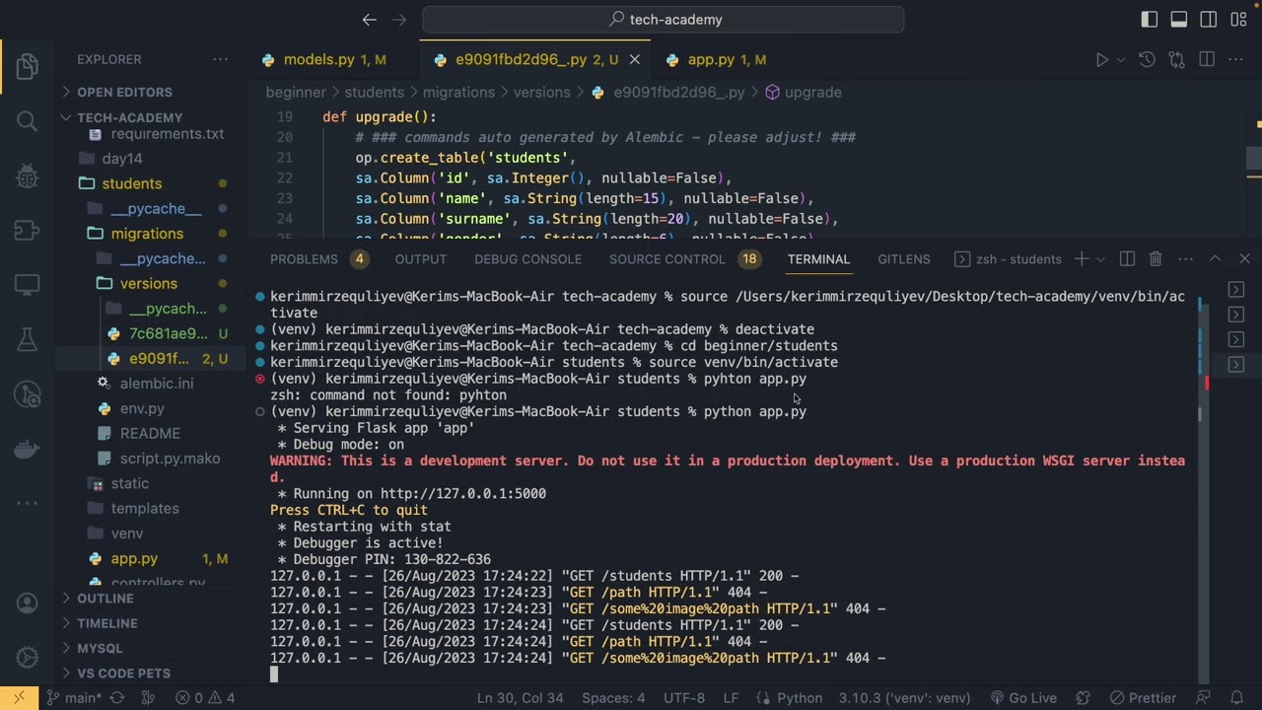1262x710 pixels.
Task: Open the OUTPUT panel tab
Action: [421, 258]
